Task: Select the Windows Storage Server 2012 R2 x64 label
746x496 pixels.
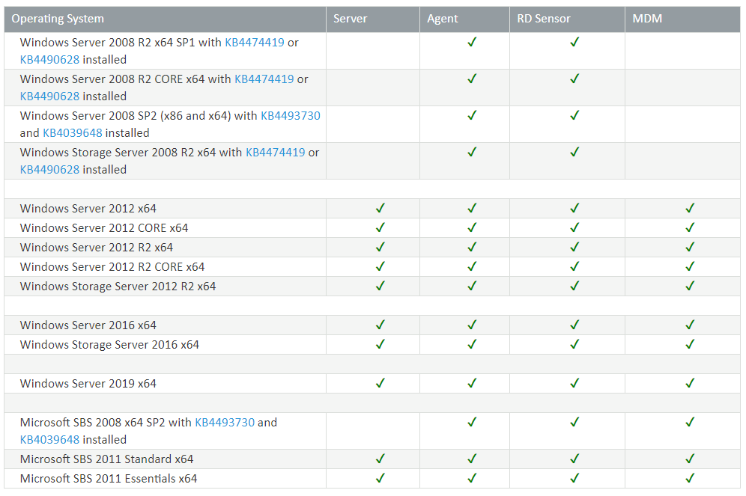Action: pyautogui.click(x=118, y=287)
